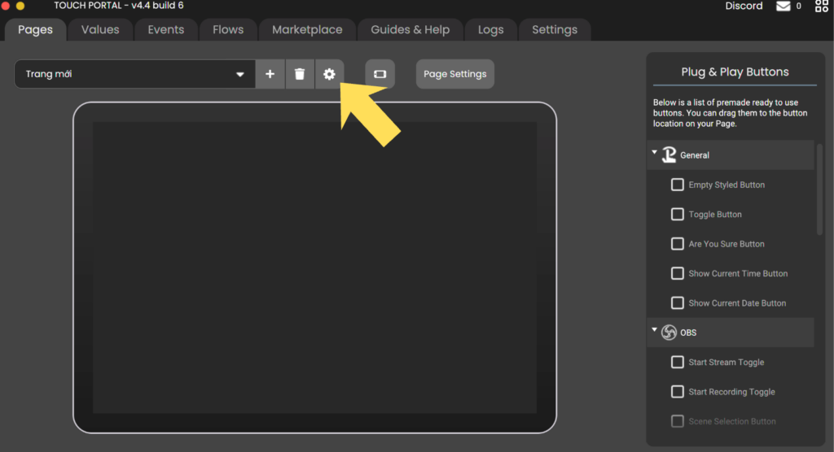The width and height of the screenshot is (834, 452).
Task: Click the grid icon in top-right corner
Action: tap(821, 7)
